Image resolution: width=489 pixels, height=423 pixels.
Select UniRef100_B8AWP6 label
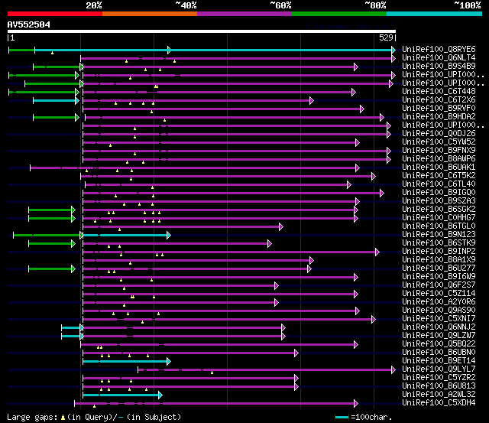tap(439, 159)
